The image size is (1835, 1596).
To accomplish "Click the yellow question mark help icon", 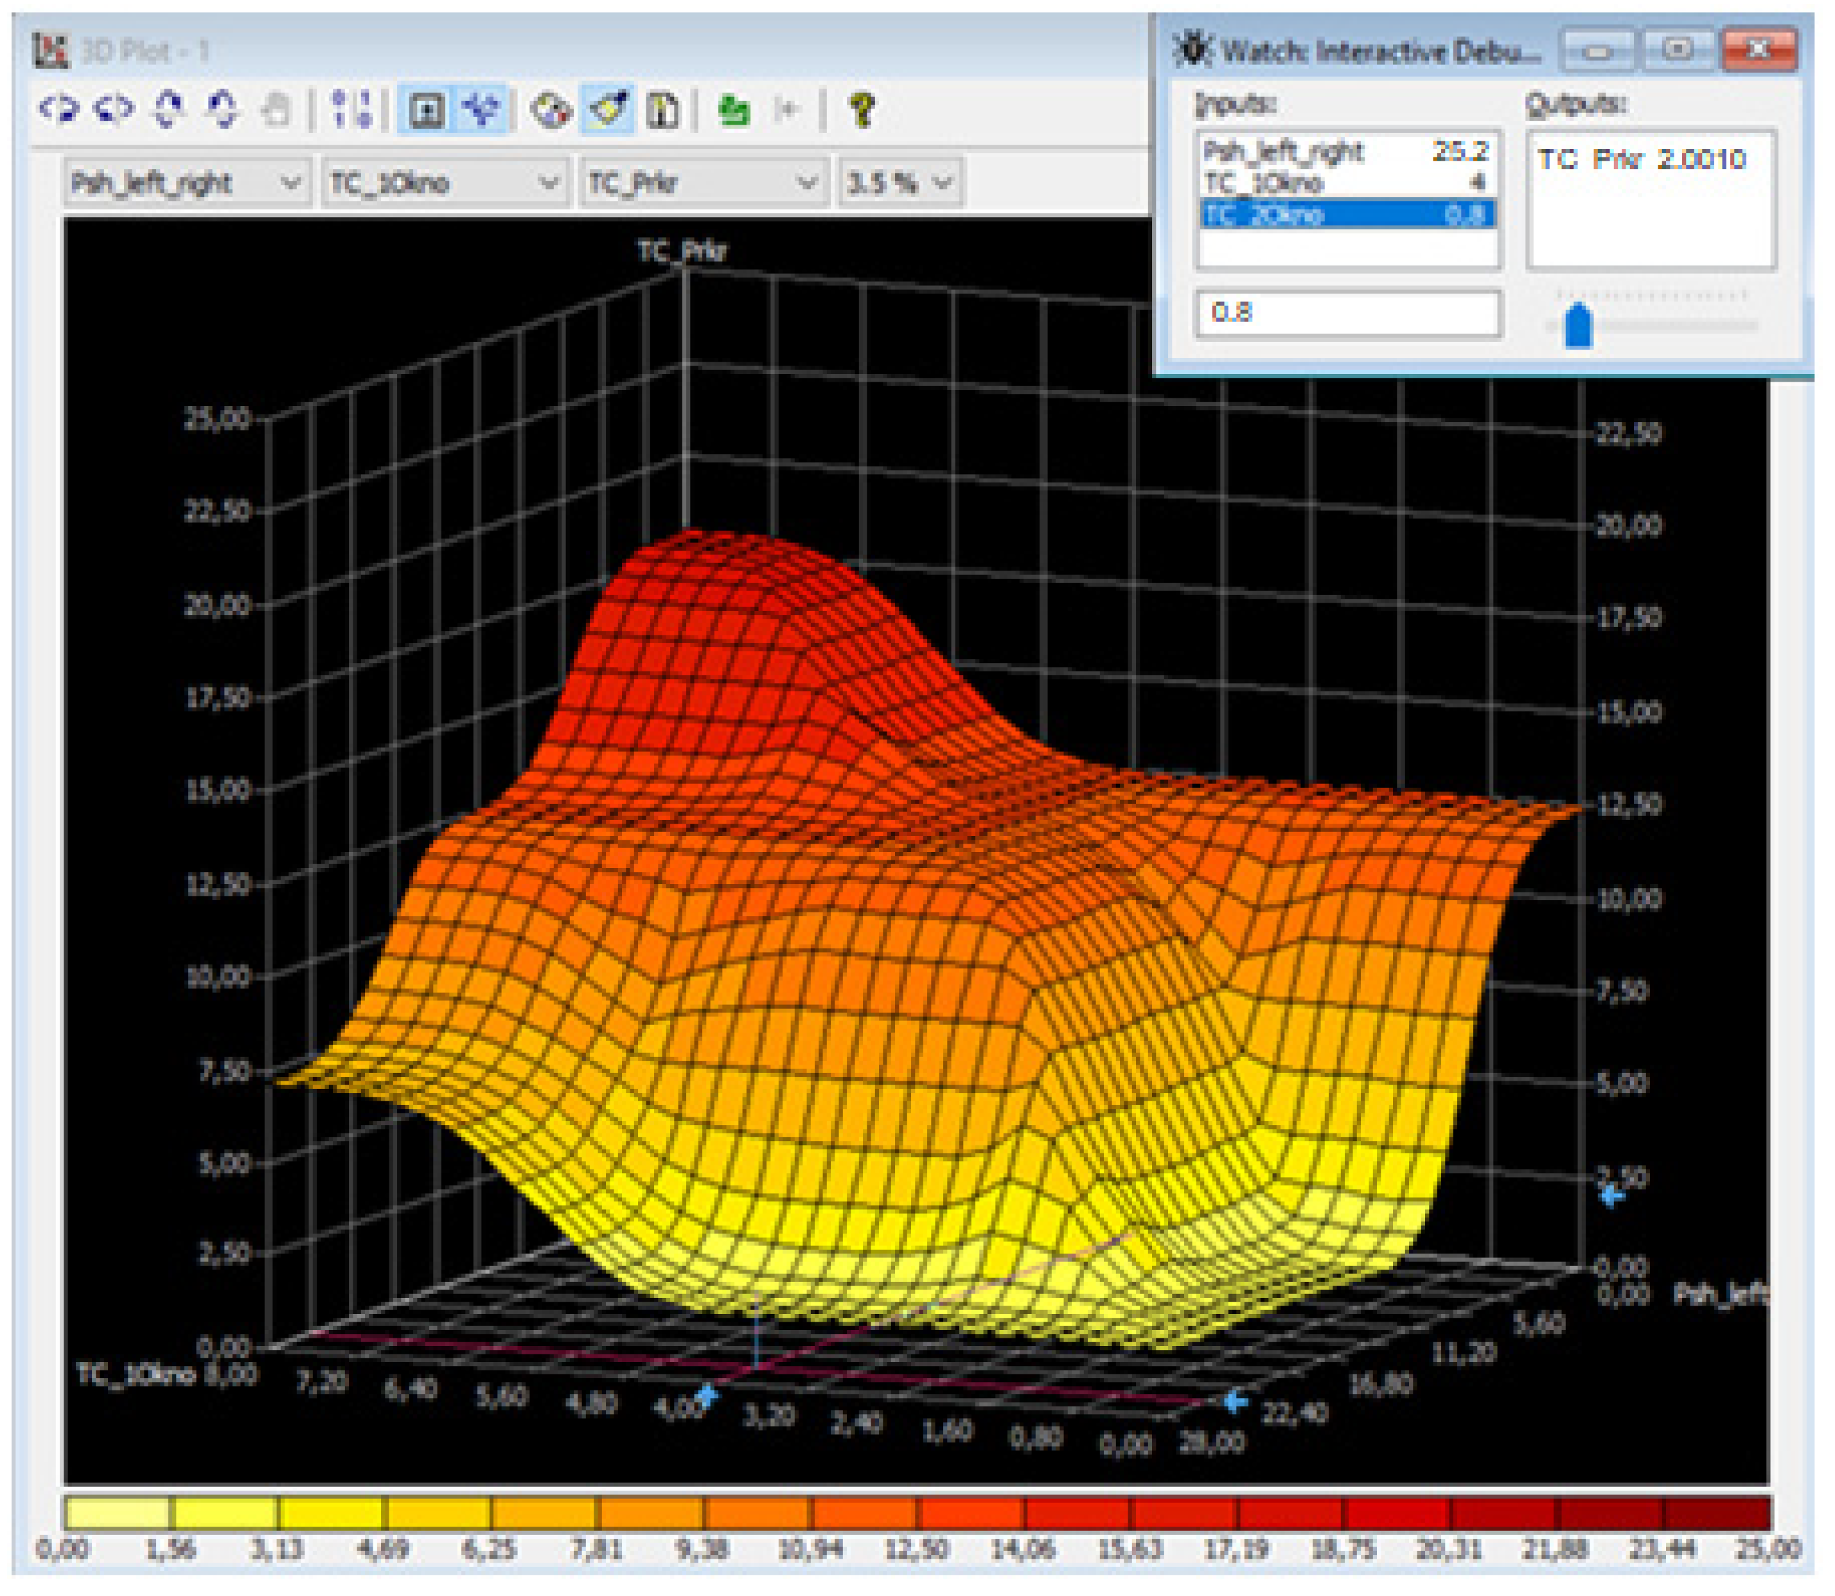I will (860, 111).
